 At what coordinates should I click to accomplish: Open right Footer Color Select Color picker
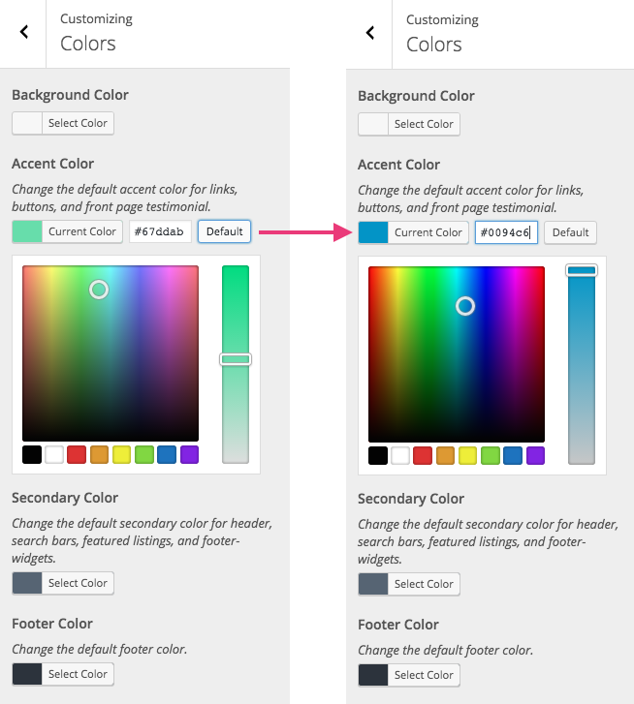(x=409, y=675)
